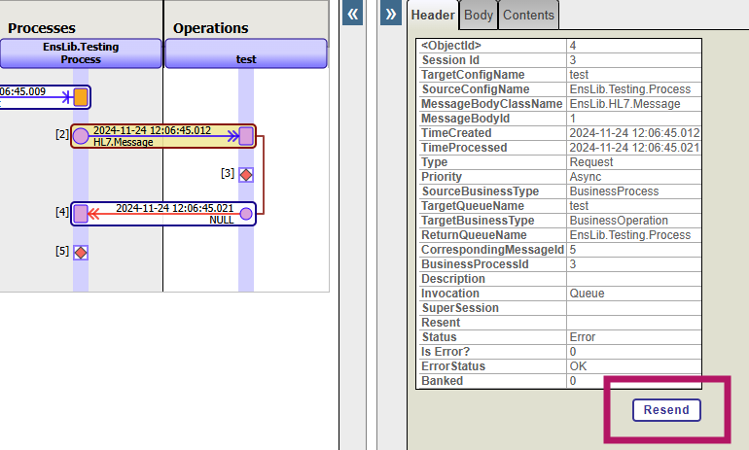Screen dimensions: 749x450
Task: Select the circle starting response [4] on test lane
Action: point(246,214)
